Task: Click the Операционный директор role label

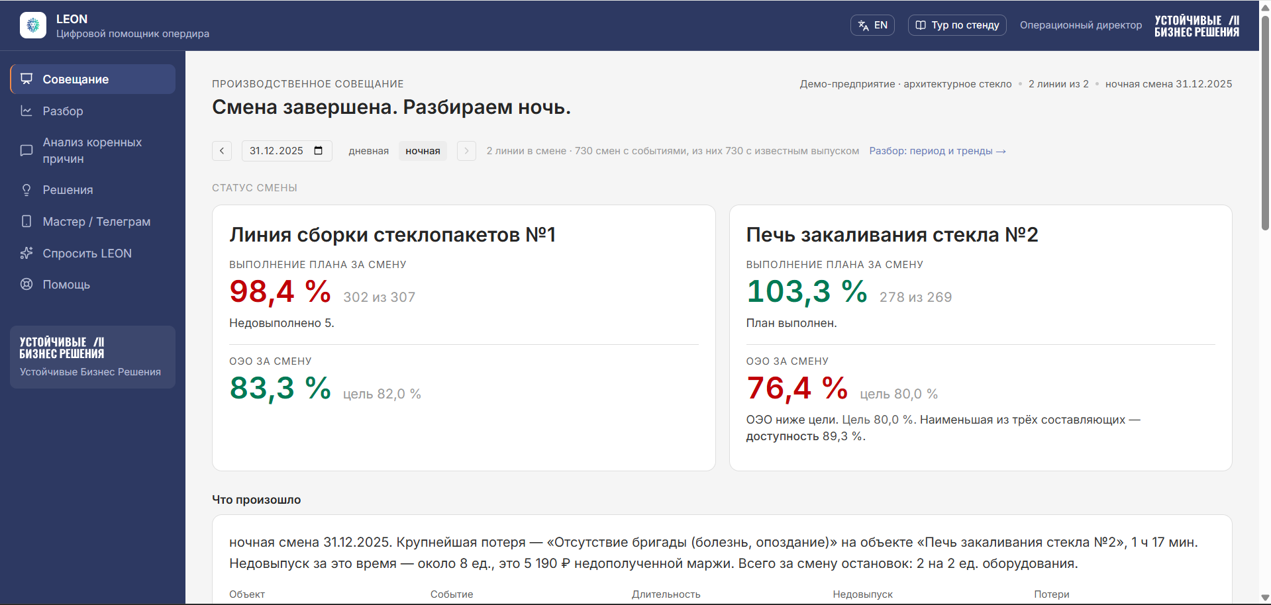Action: click(1081, 25)
